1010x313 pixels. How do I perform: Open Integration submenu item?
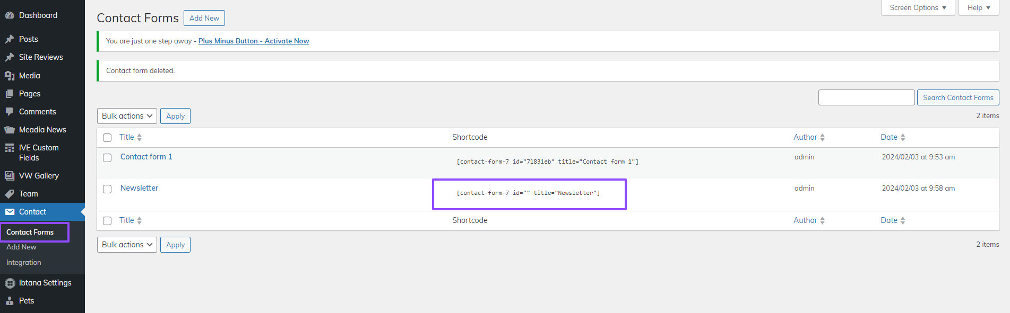tap(24, 263)
